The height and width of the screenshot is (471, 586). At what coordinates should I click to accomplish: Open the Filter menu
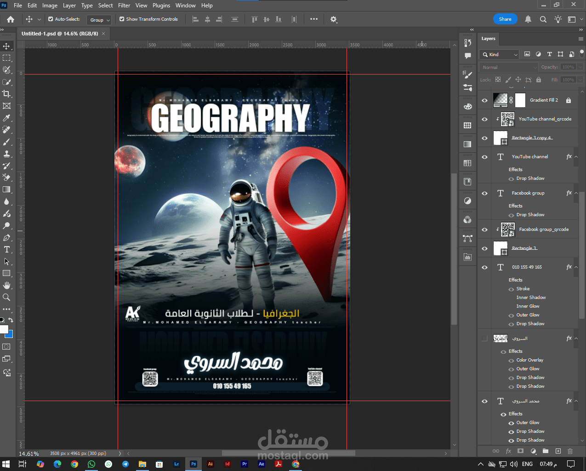point(124,6)
